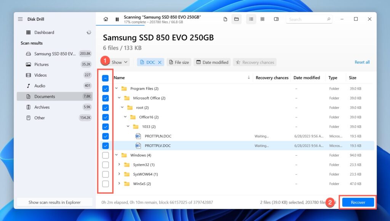
Task: Select the Documents category in sidebar
Action: tap(46, 96)
